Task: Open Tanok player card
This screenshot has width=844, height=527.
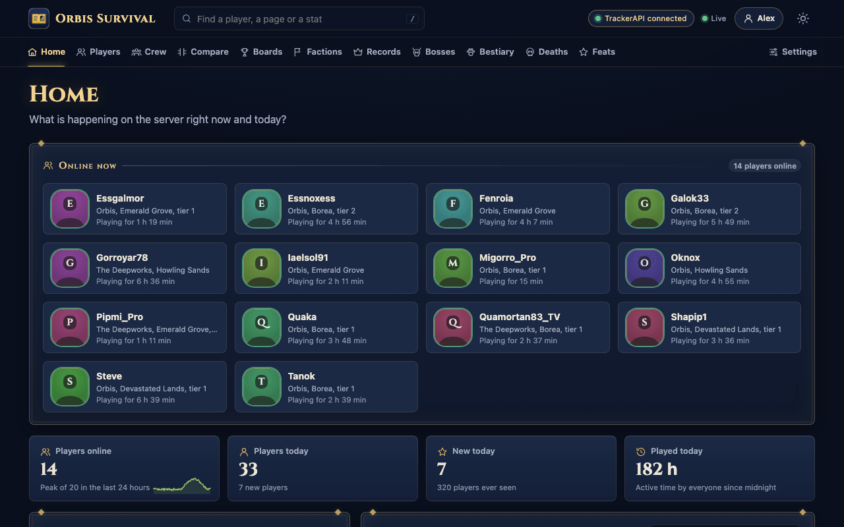Action: click(326, 387)
